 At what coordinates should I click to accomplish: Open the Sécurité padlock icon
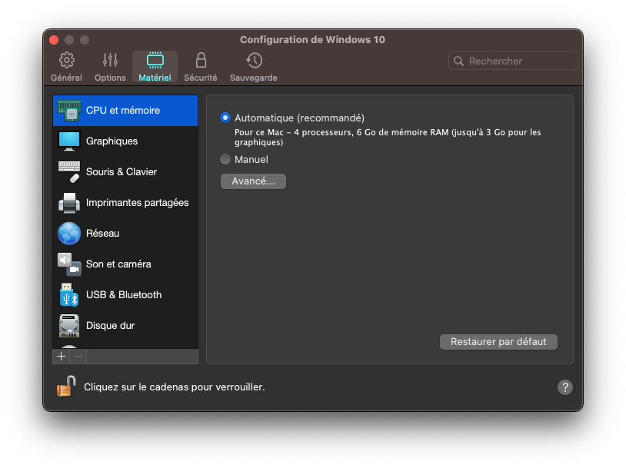201,60
